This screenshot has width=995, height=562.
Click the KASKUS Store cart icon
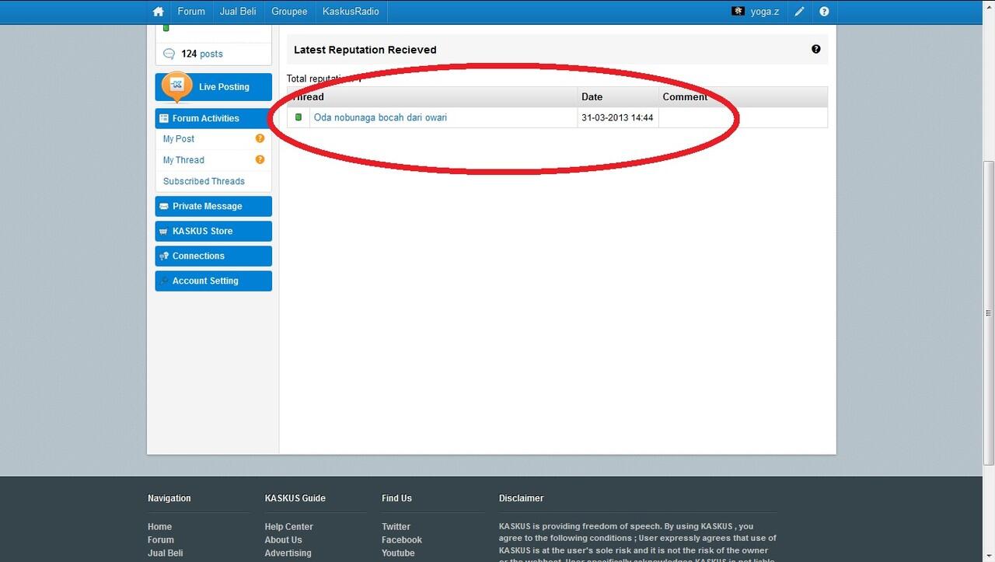pyautogui.click(x=164, y=231)
